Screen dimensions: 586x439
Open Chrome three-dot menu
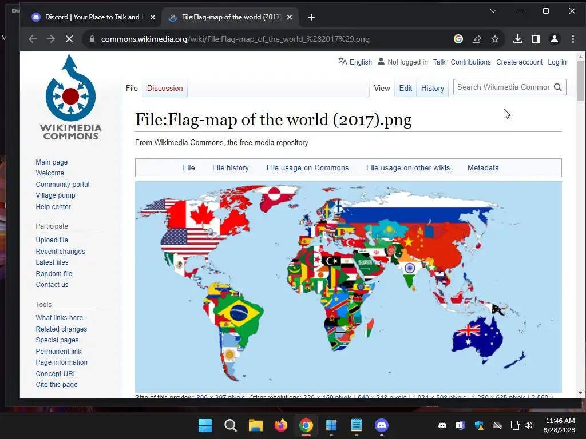[573, 39]
